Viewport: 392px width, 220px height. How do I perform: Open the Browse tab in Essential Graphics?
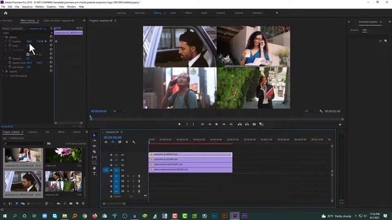(354, 30)
